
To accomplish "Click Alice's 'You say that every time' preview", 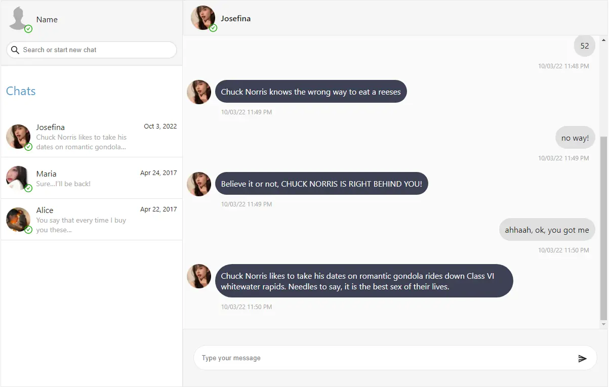I will pyautogui.click(x=81, y=225).
